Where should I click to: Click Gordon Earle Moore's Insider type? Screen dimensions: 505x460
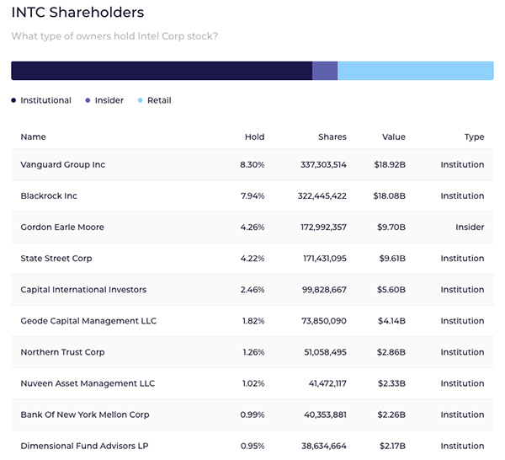(x=470, y=227)
